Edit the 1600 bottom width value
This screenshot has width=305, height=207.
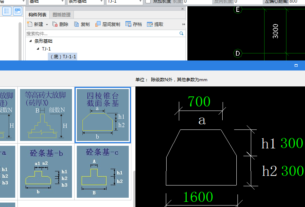(x=198, y=197)
